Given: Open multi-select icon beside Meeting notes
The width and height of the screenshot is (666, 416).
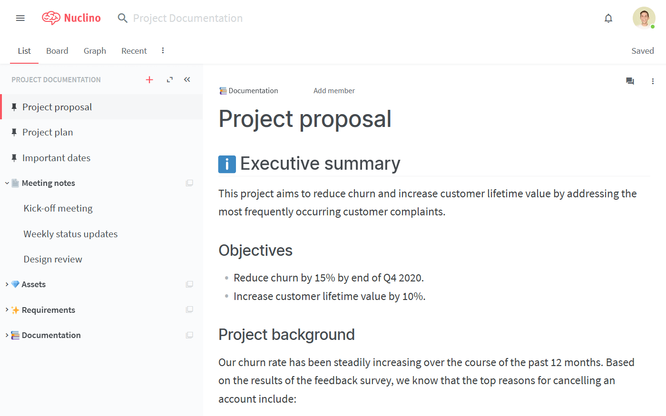Looking at the screenshot, I should (x=189, y=183).
